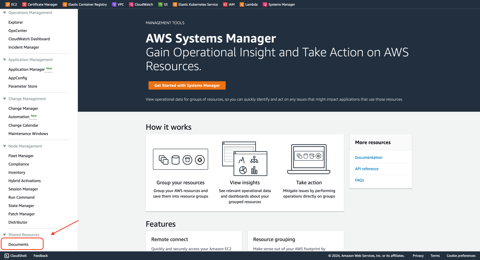Open the Terms footer link
This screenshot has height=260, width=480.
click(x=435, y=256)
